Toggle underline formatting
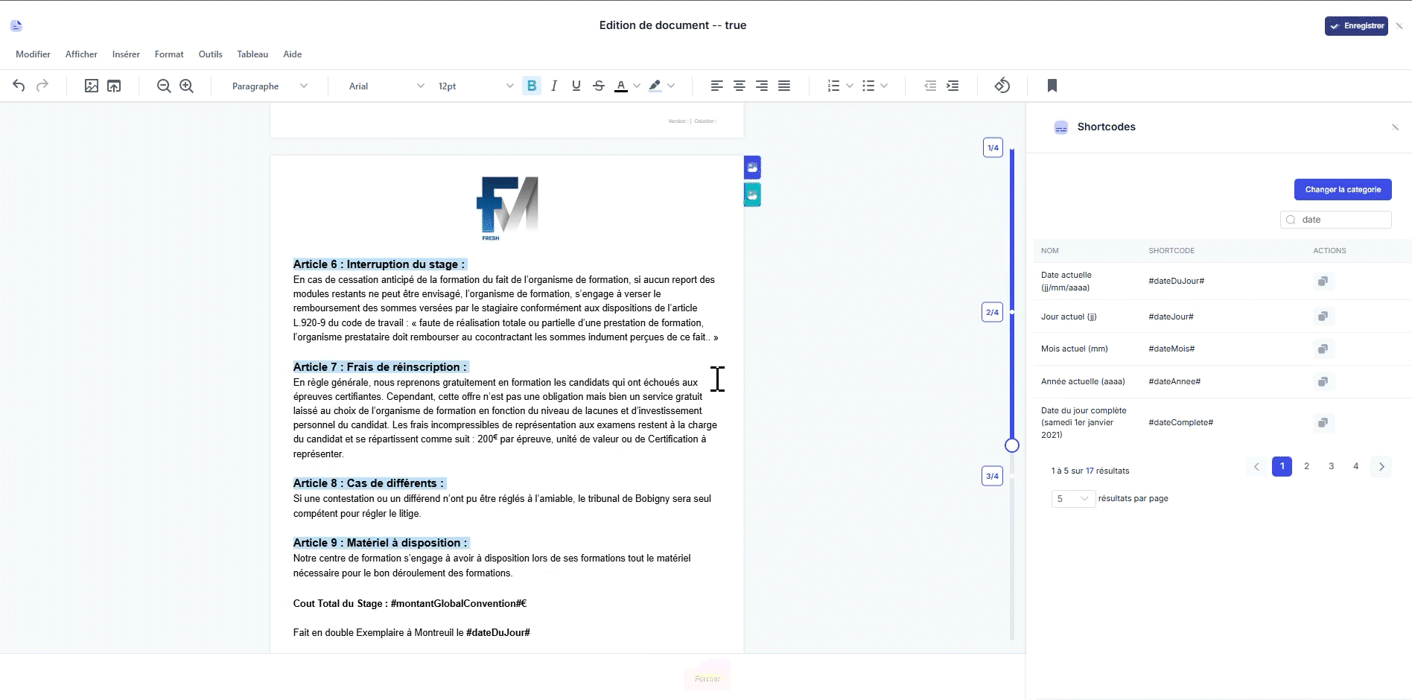Image resolution: width=1412 pixels, height=700 pixels. (x=576, y=86)
